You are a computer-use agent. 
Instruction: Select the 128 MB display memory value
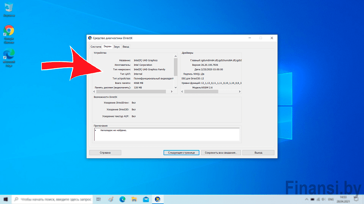coord(138,87)
